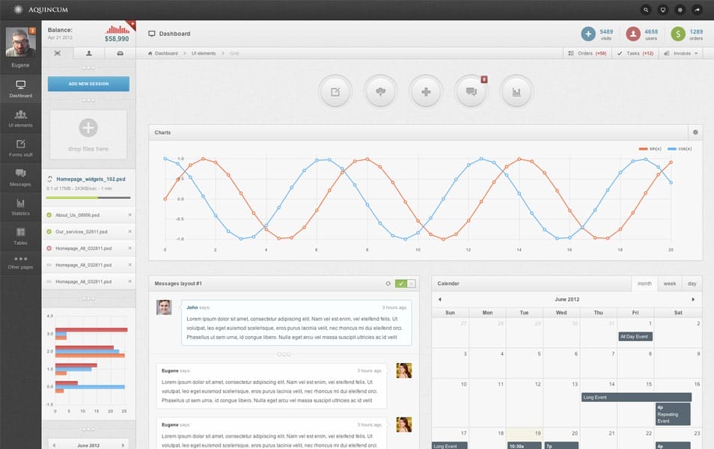Expand the Invoices dropdown
Screen dimensions: 714x449
pos(682,53)
